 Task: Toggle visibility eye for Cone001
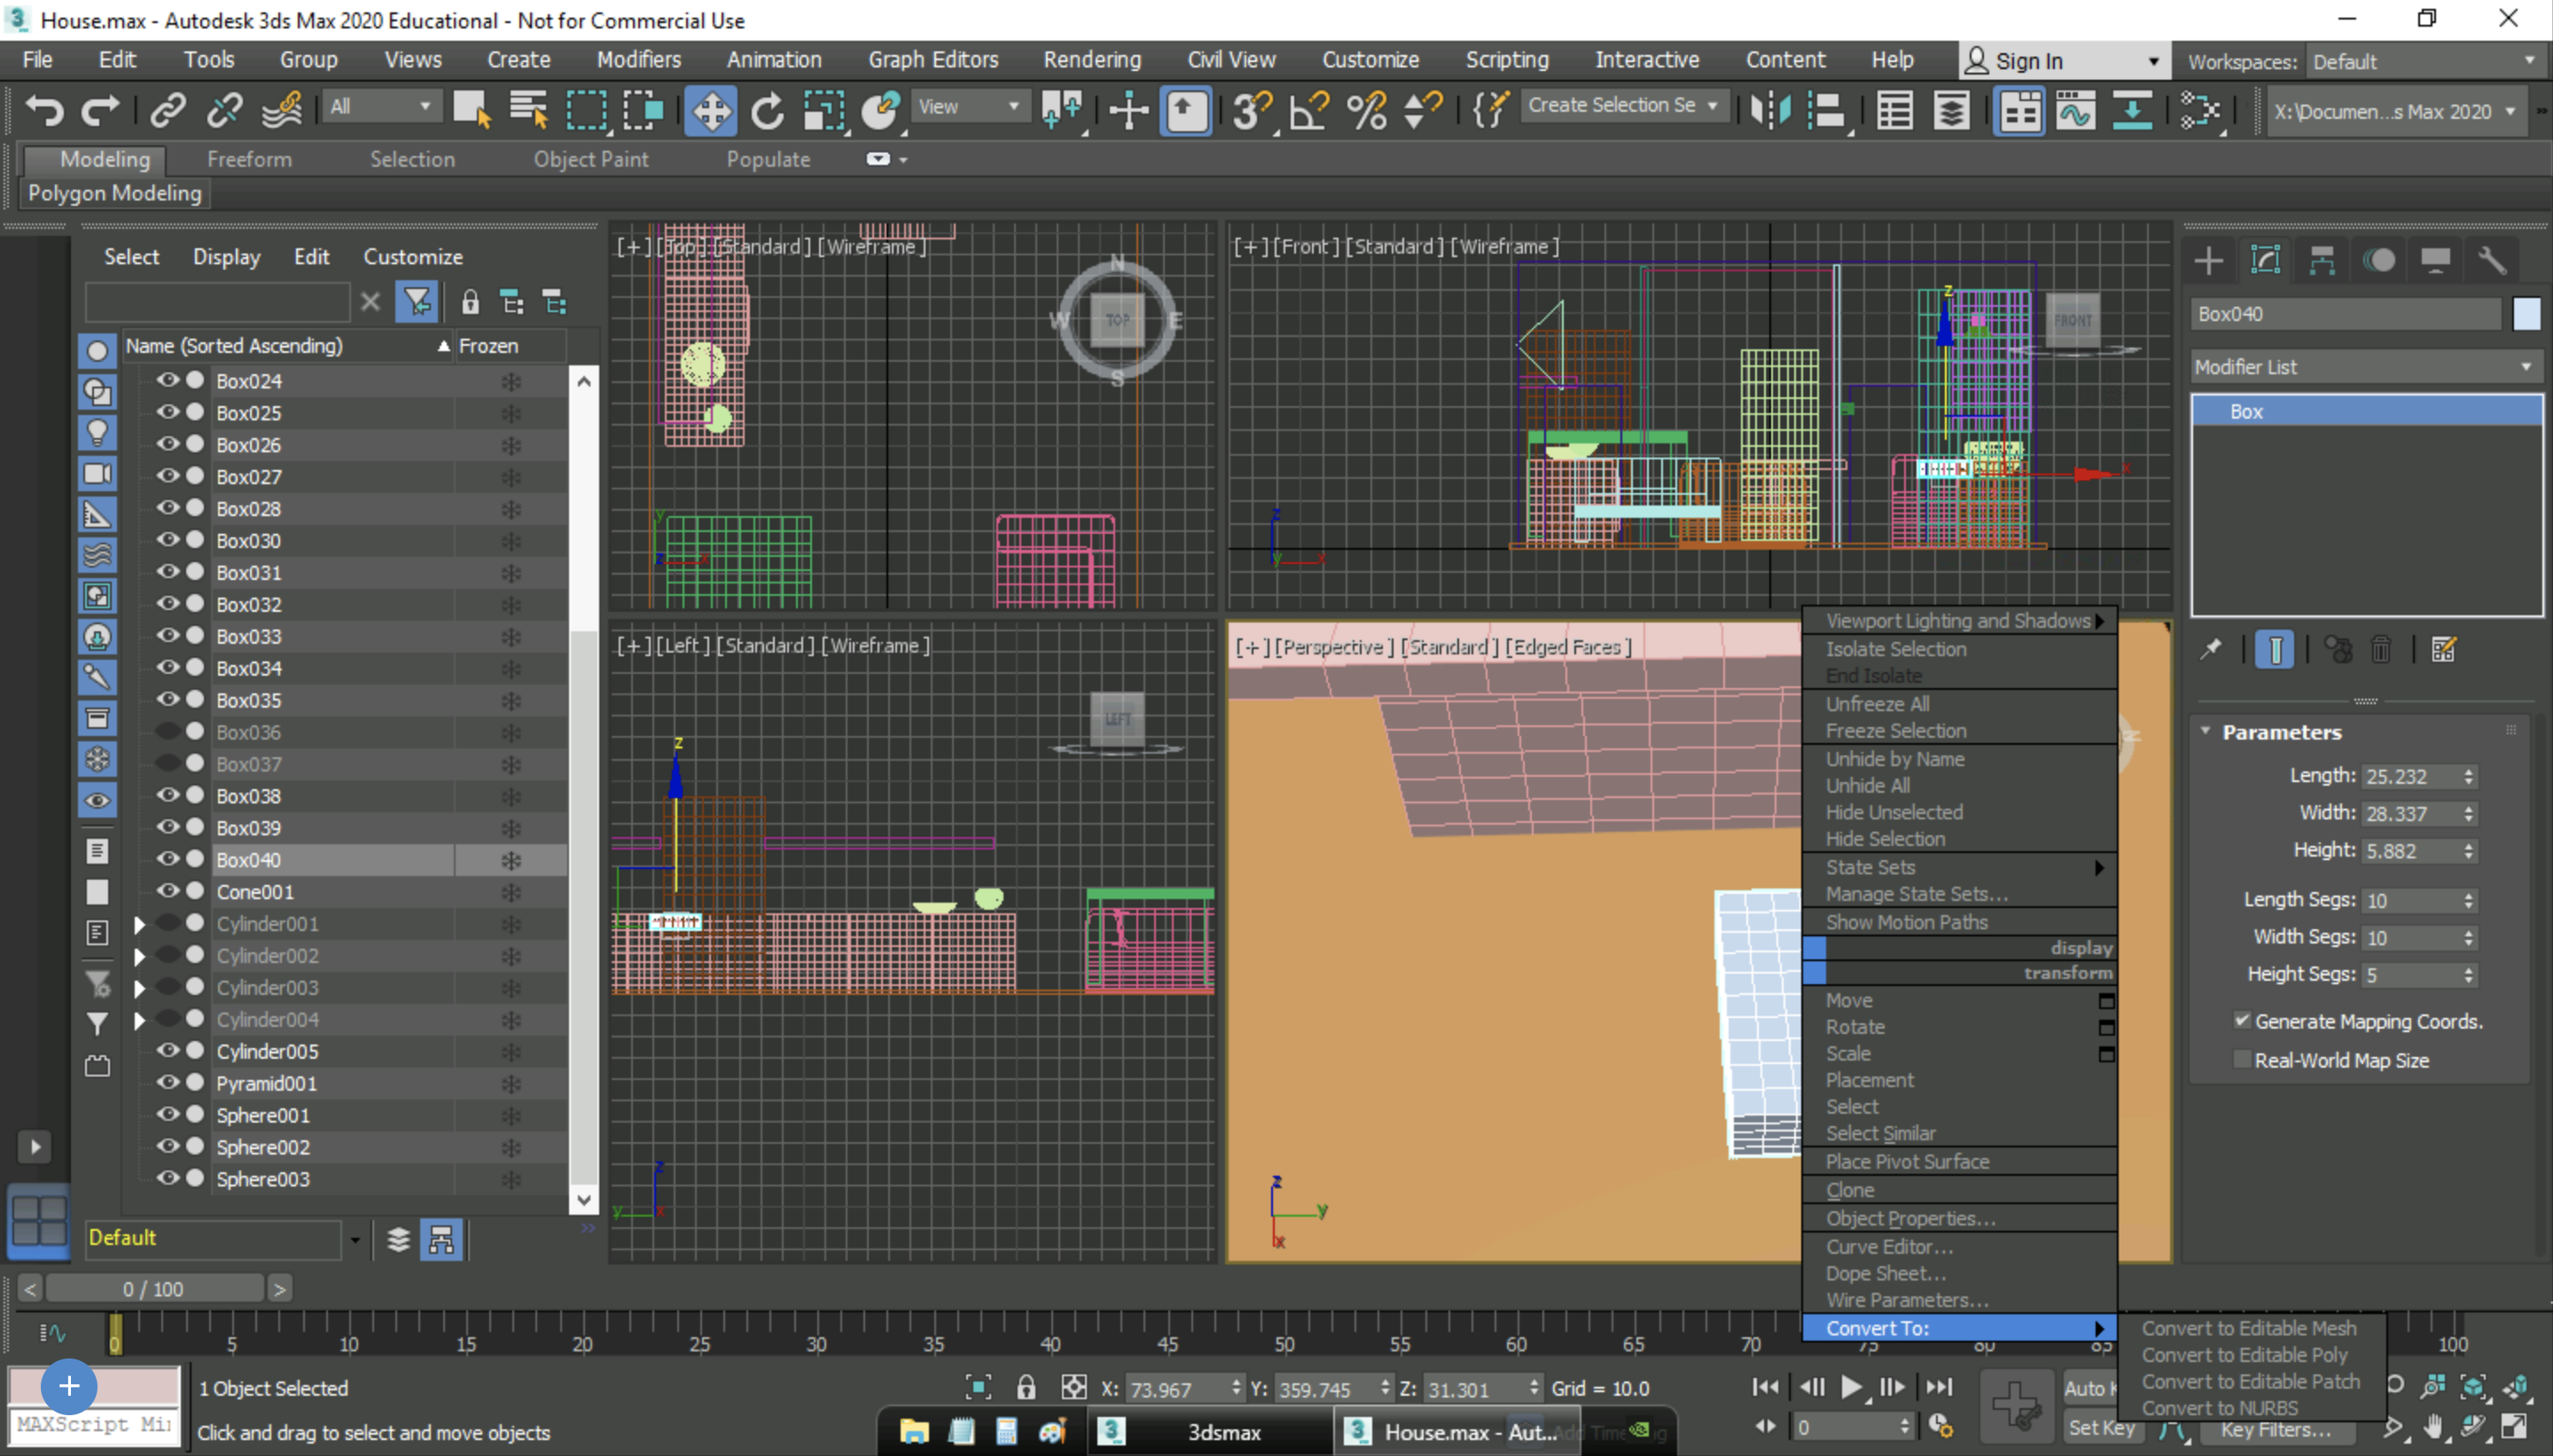point(167,891)
